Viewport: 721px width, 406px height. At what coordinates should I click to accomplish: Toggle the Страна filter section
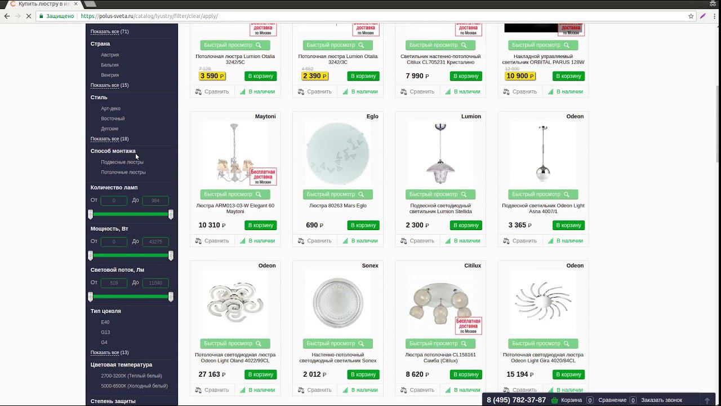point(100,44)
